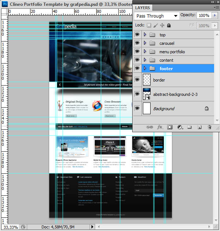The image size is (220, 231).
Task: Hide the carousel layer group
Action: [137, 43]
